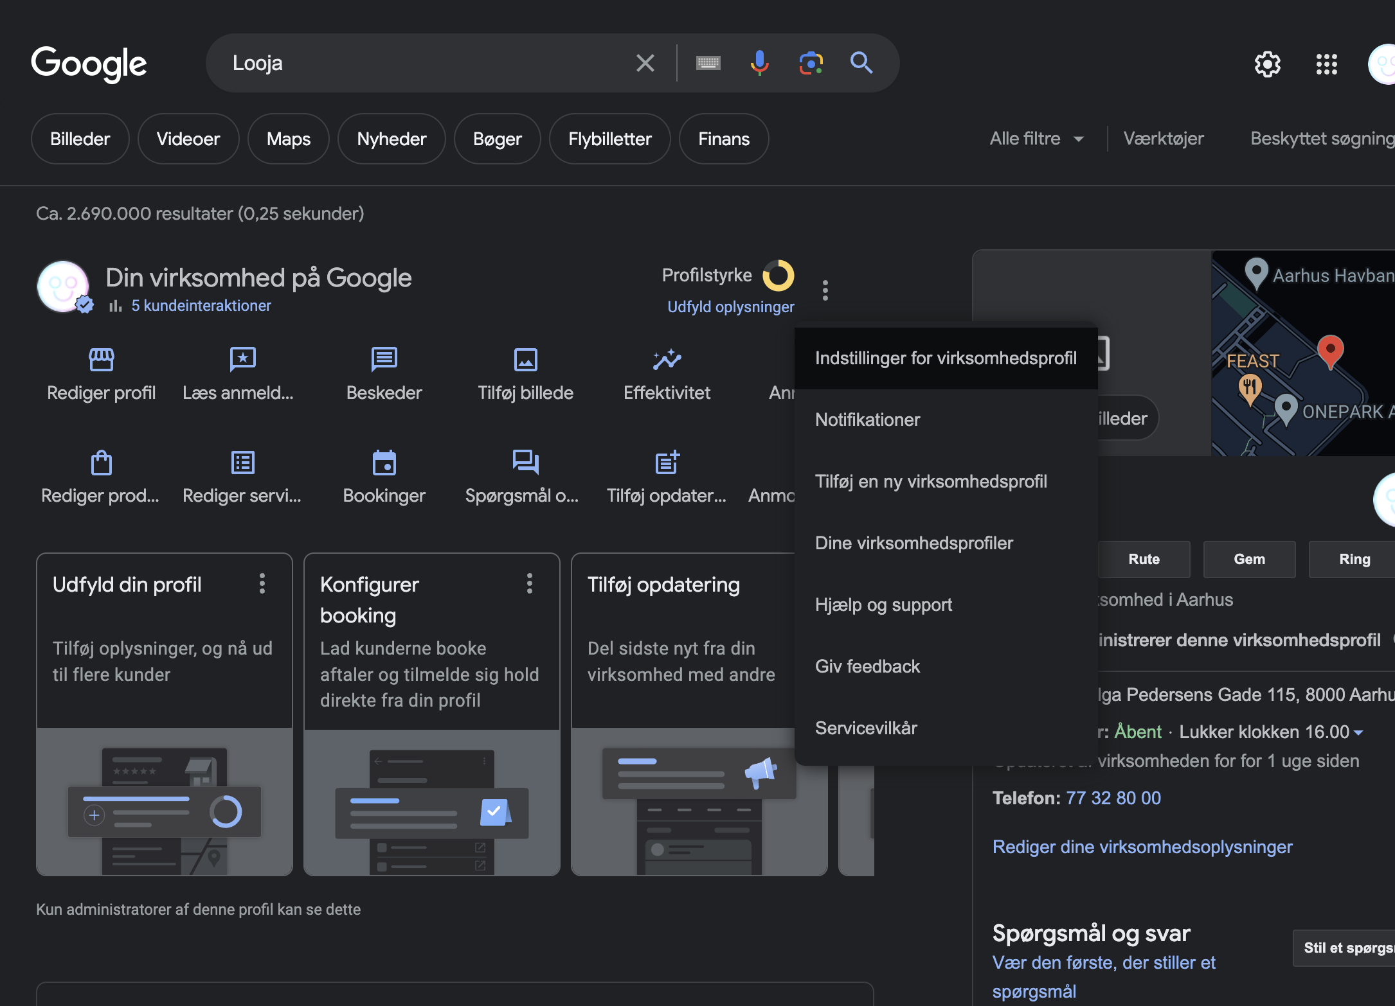
Task: Open Læs anmeldelser review icon
Action: [x=243, y=359]
